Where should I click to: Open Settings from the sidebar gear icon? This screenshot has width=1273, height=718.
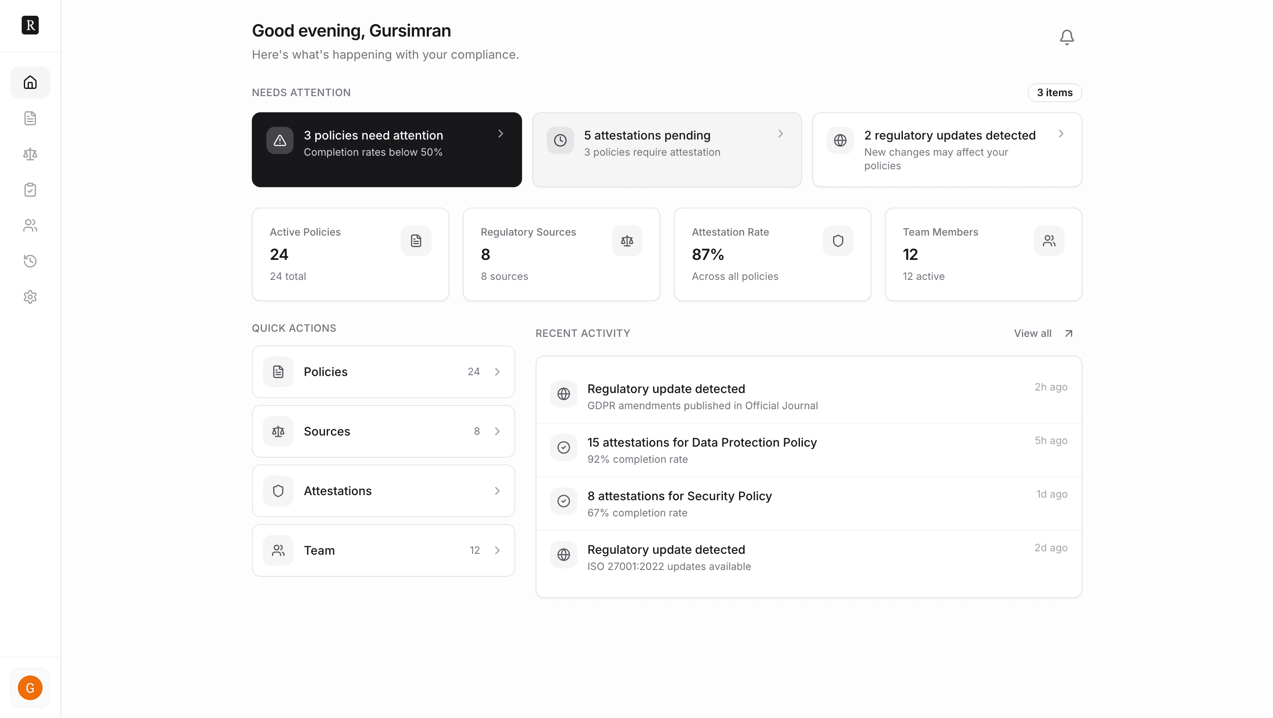click(x=30, y=296)
